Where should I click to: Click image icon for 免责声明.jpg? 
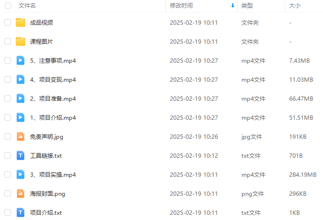pyautogui.click(x=21, y=136)
